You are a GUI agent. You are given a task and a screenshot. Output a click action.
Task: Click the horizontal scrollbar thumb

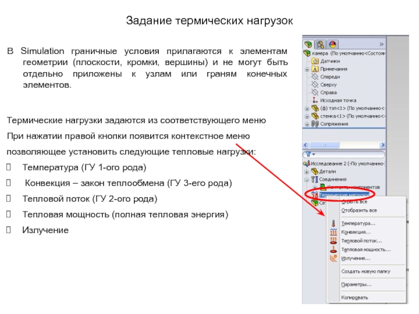pyautogui.click(x=324, y=145)
